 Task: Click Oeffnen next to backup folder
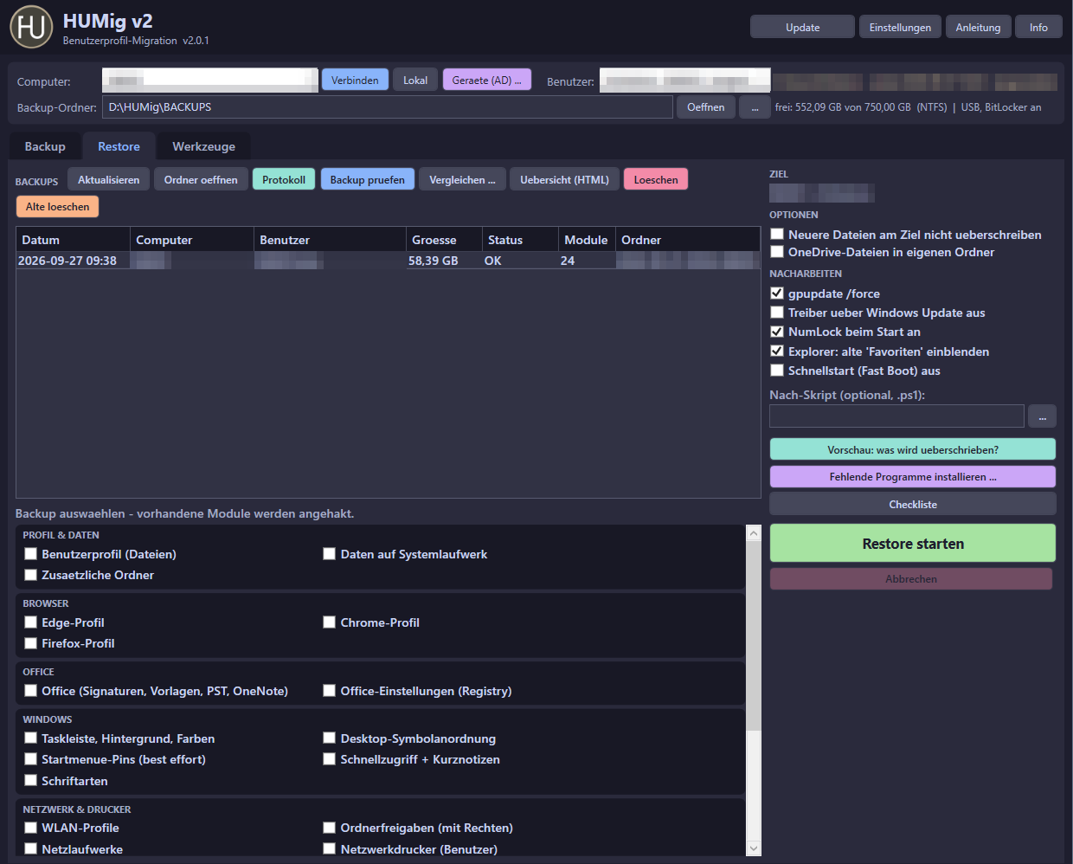pos(706,107)
